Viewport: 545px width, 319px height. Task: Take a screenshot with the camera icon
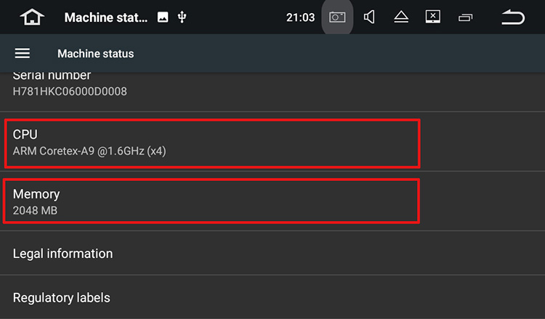pyautogui.click(x=337, y=17)
